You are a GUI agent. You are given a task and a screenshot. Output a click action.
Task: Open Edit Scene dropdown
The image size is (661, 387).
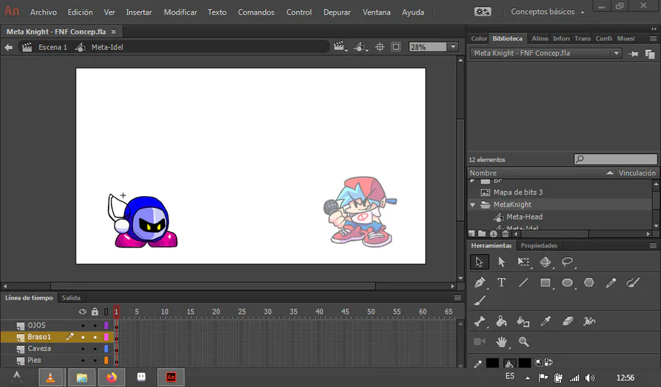pyautogui.click(x=341, y=47)
